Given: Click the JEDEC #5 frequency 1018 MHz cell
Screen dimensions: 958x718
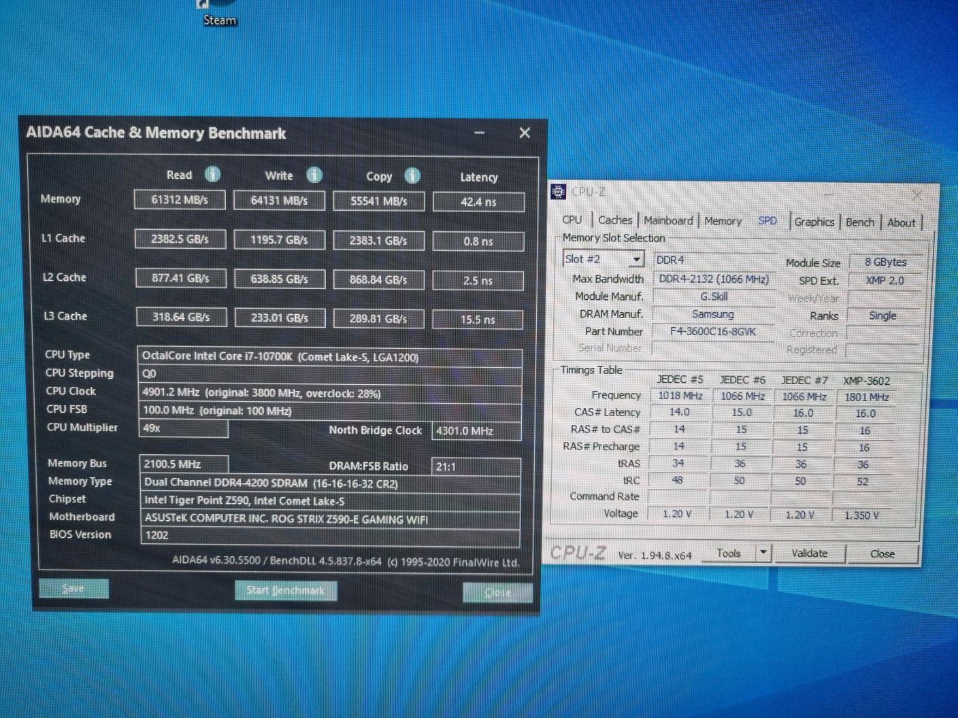Looking at the screenshot, I should 680,396.
